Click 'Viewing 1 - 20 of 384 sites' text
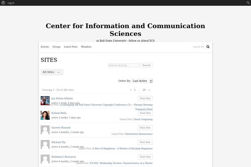251x167 pixels. point(58,90)
